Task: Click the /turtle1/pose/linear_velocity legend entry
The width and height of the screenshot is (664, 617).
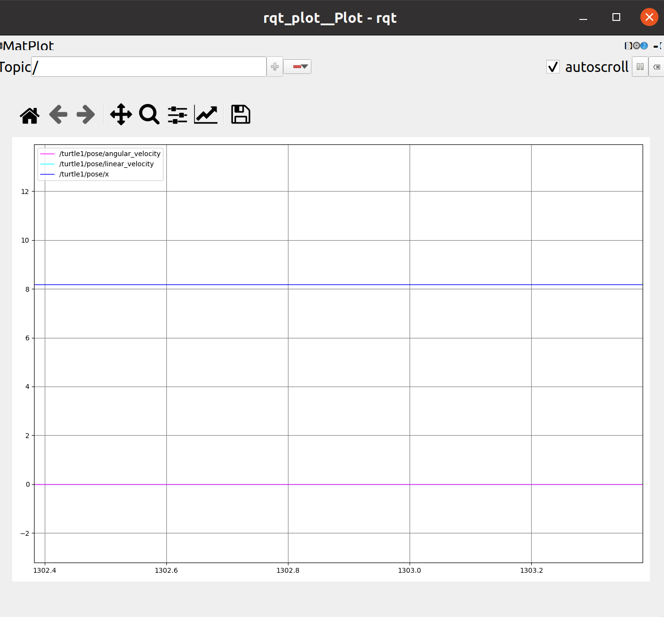Action: tap(97, 164)
